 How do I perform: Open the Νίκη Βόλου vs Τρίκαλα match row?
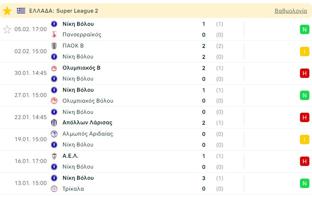(156, 183)
